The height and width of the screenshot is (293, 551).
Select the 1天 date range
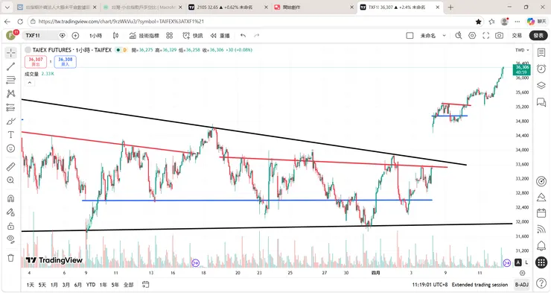(31, 285)
